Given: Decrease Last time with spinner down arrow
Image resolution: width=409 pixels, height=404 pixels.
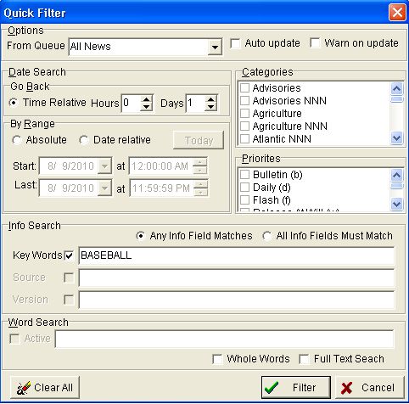Looking at the screenshot, I should tap(200, 192).
